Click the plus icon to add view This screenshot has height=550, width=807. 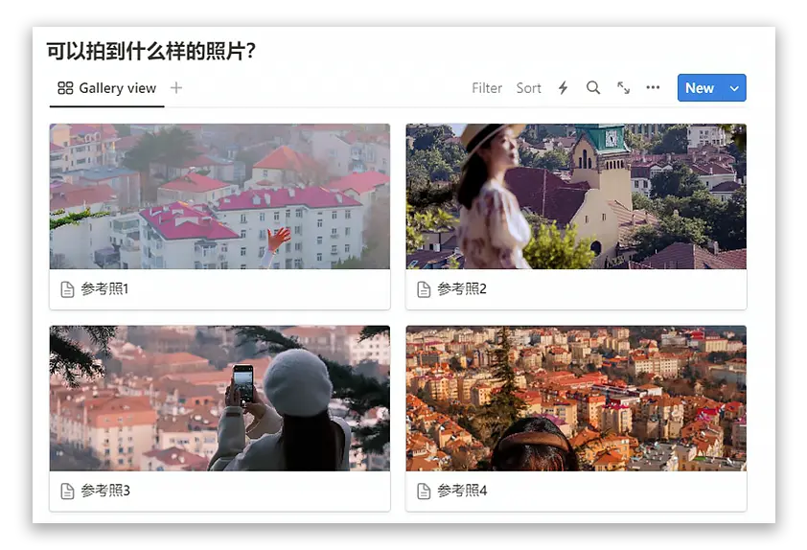coord(176,88)
